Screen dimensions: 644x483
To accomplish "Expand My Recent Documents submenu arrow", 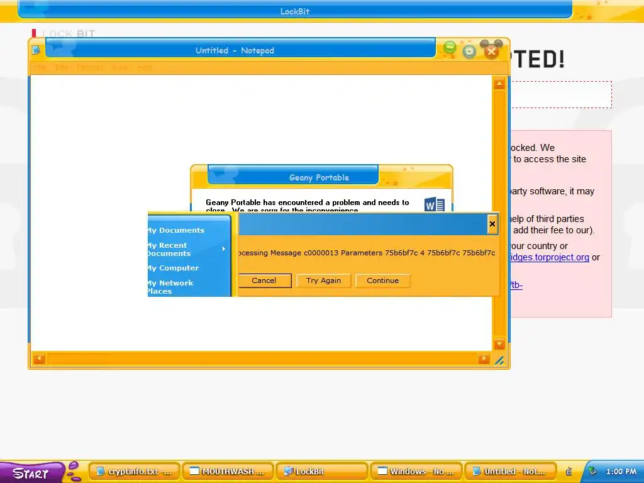I will (x=223, y=249).
